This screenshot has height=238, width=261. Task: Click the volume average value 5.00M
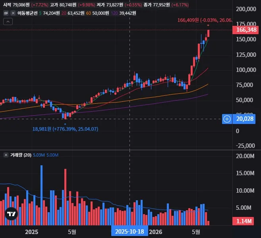[52, 155]
